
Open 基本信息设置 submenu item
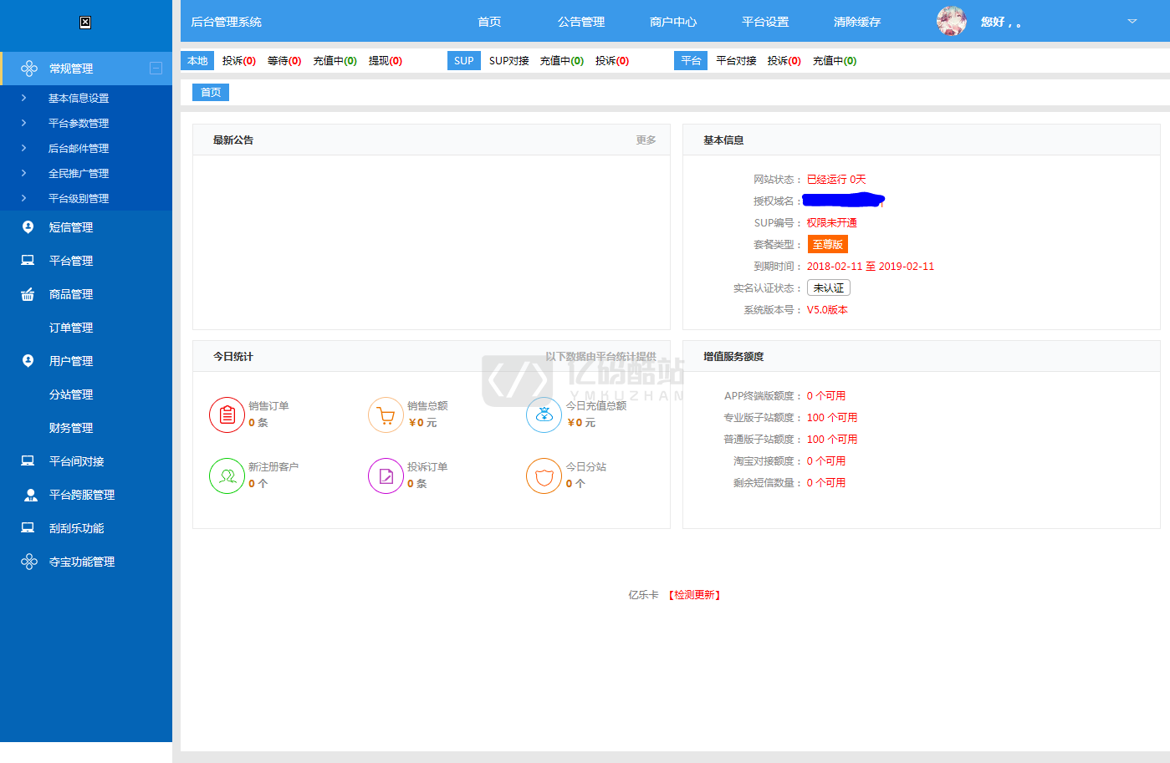click(x=79, y=99)
